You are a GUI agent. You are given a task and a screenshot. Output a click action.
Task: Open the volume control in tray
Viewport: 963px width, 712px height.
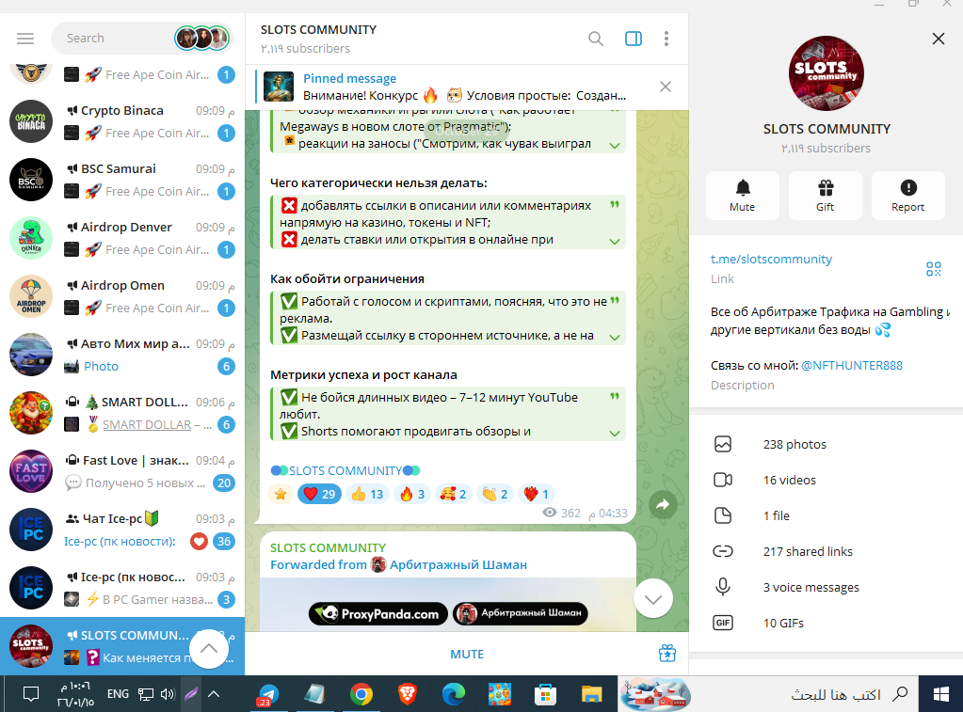(x=167, y=694)
